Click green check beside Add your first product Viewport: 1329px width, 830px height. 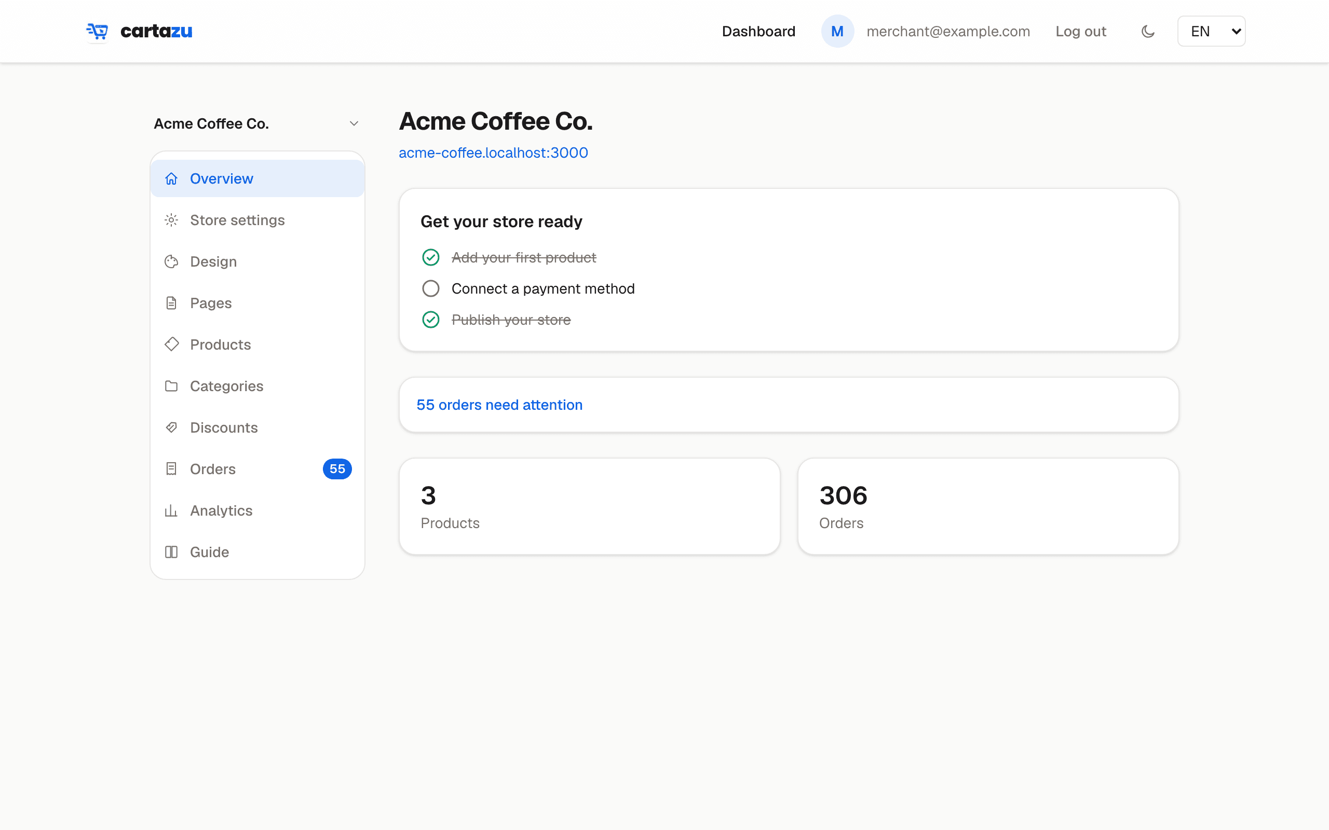[x=430, y=257]
